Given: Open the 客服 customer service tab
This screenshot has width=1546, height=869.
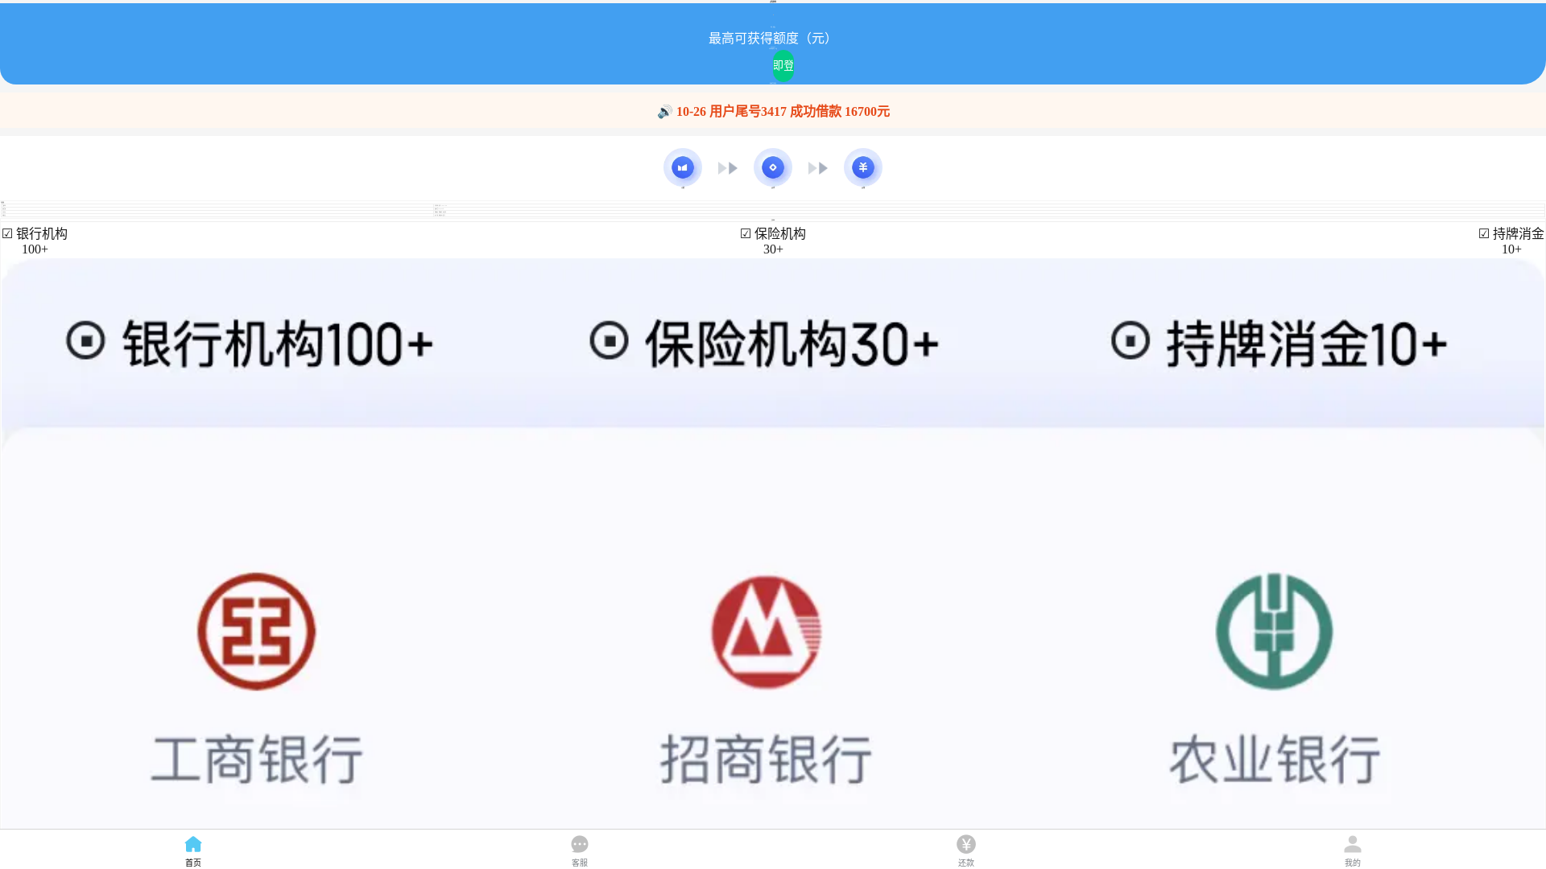Looking at the screenshot, I should (x=580, y=850).
